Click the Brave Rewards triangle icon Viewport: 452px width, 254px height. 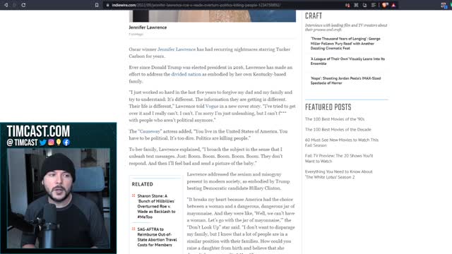pyautogui.click(x=393, y=5)
